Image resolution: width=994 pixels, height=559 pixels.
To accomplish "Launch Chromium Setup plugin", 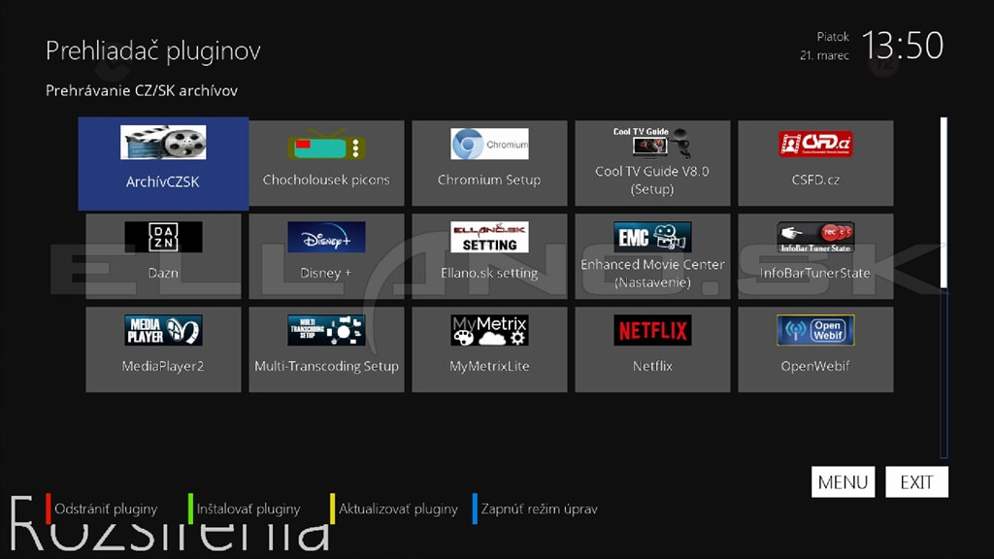I will 489,163.
